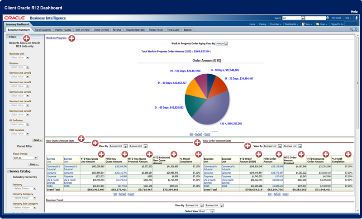Click the search text input field
The height and width of the screenshot is (219, 362).
[315, 18]
